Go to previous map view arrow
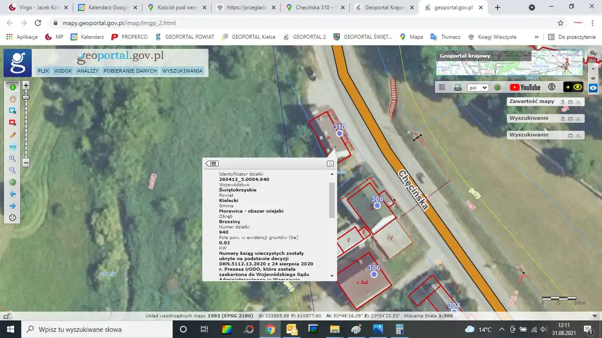 point(13,194)
